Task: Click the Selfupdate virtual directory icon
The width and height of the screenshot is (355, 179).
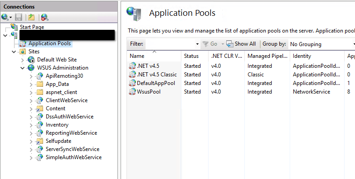Action: coord(40,141)
